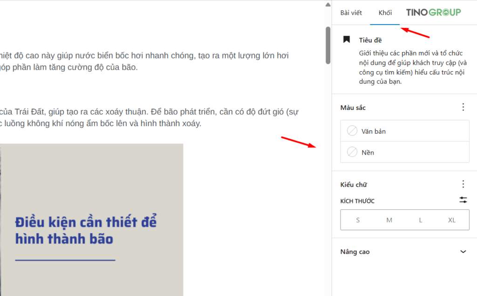Choose font size XL
The image size is (477, 296).
point(451,220)
